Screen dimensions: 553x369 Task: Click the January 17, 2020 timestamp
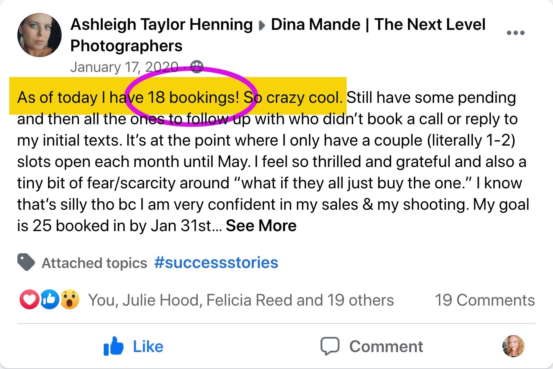point(124,67)
